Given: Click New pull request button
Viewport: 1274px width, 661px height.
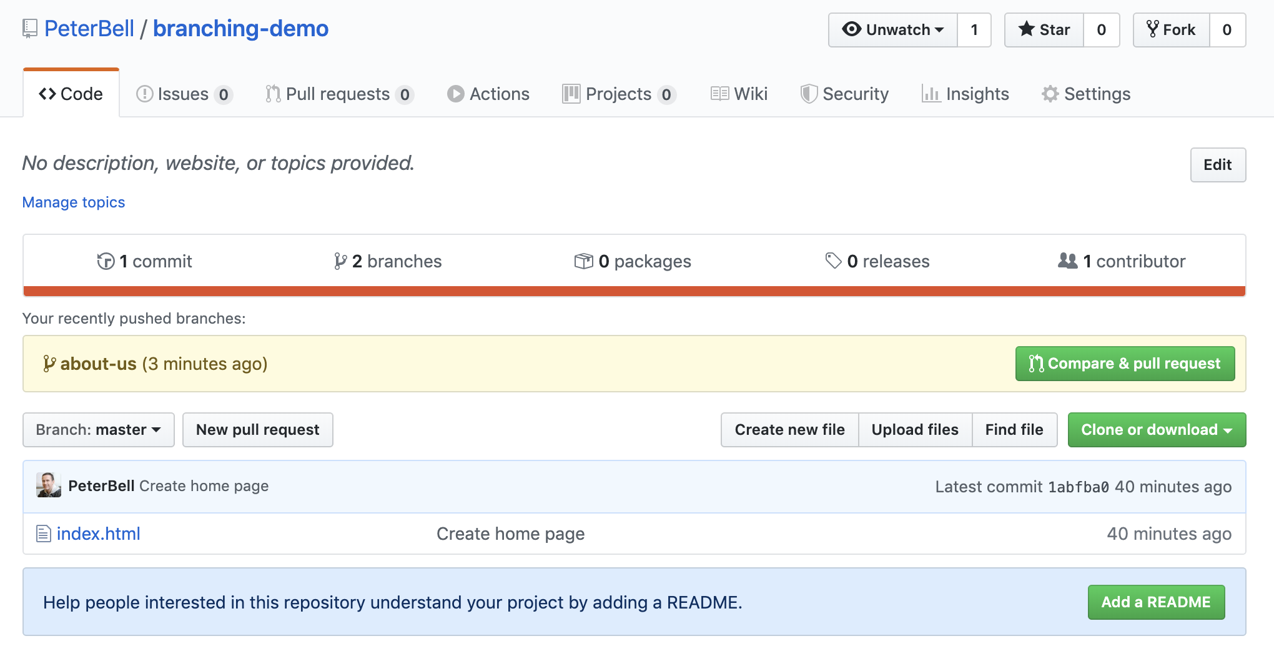Looking at the screenshot, I should [x=257, y=430].
